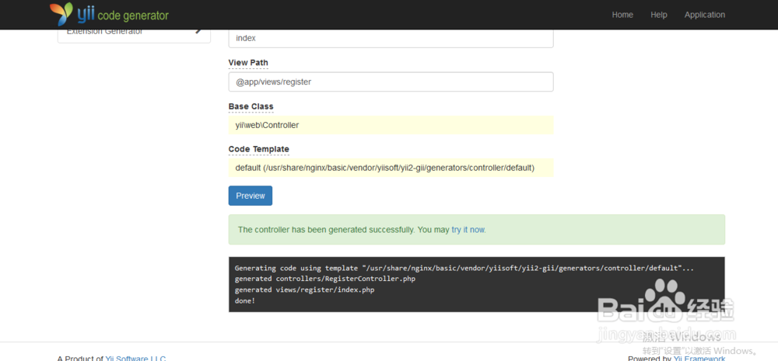Click the Base Class label
Screen dimensions: 778x361
point(251,106)
